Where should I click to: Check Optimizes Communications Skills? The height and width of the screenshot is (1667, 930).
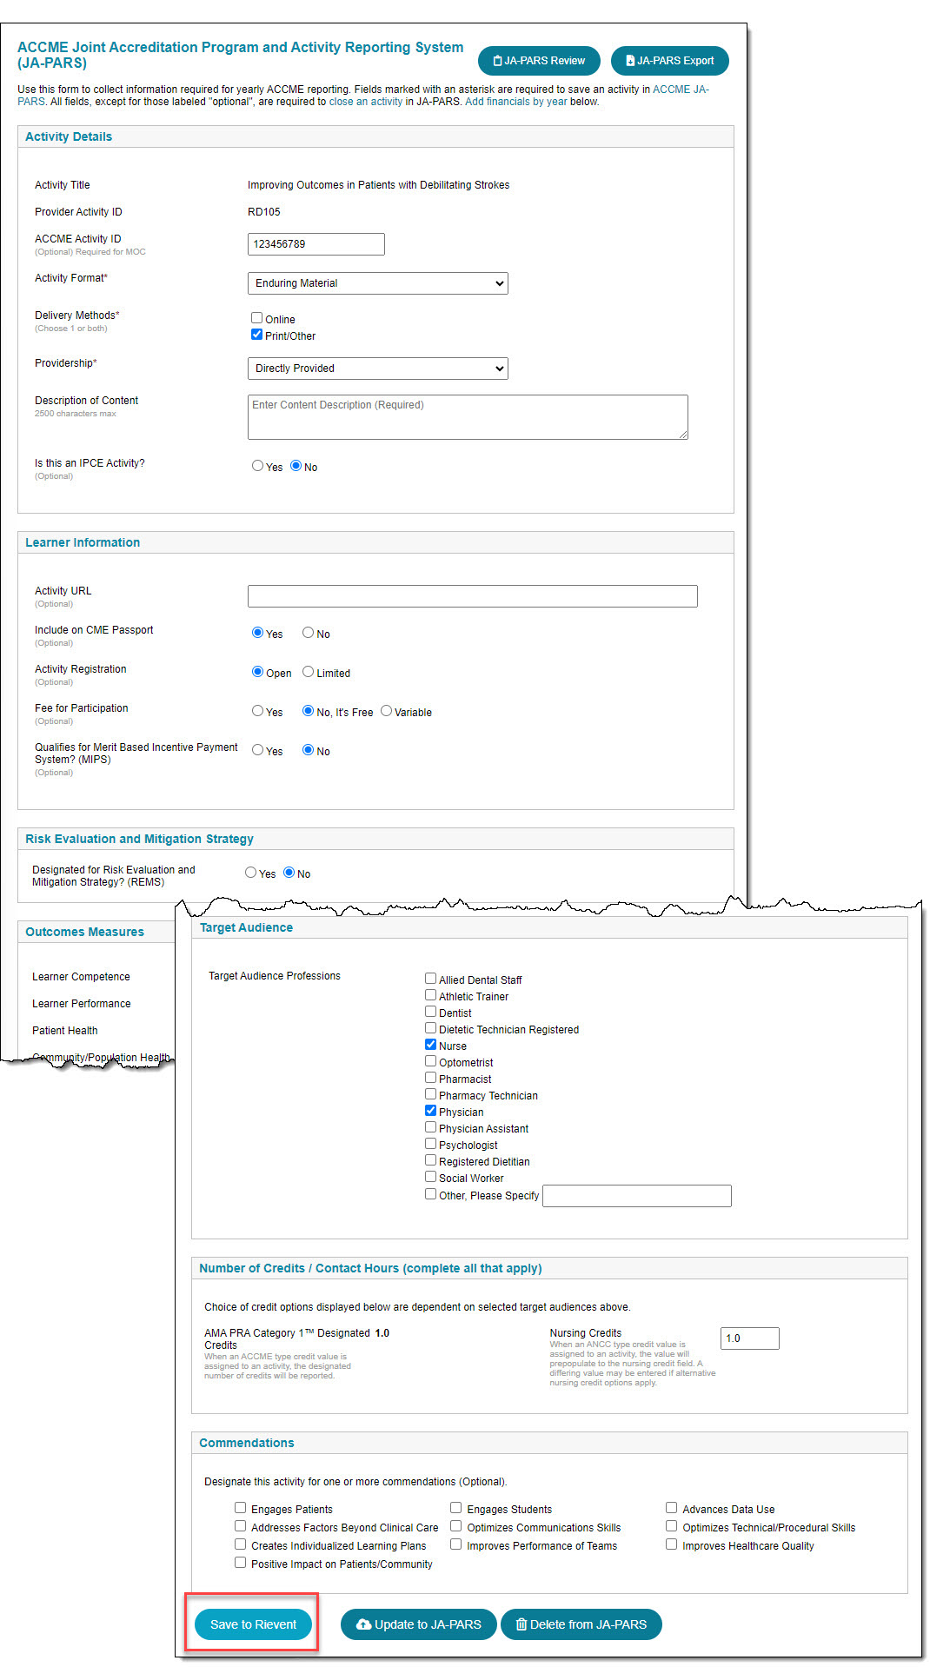(455, 1526)
